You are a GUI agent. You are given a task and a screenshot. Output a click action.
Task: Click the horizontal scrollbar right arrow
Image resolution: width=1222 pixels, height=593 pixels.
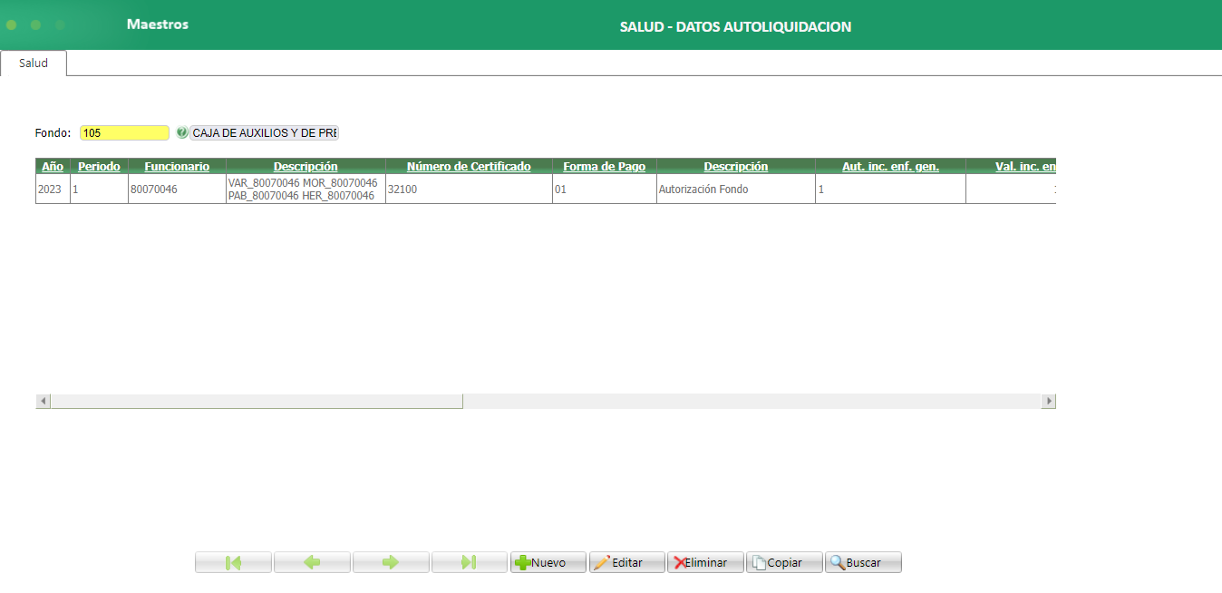1049,401
